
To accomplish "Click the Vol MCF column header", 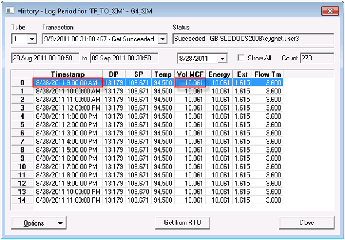I will coord(190,74).
